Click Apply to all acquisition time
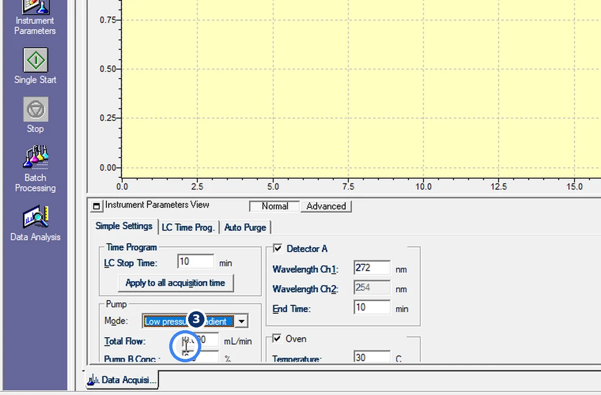Image resolution: width=601 pixels, height=395 pixels. 176,283
